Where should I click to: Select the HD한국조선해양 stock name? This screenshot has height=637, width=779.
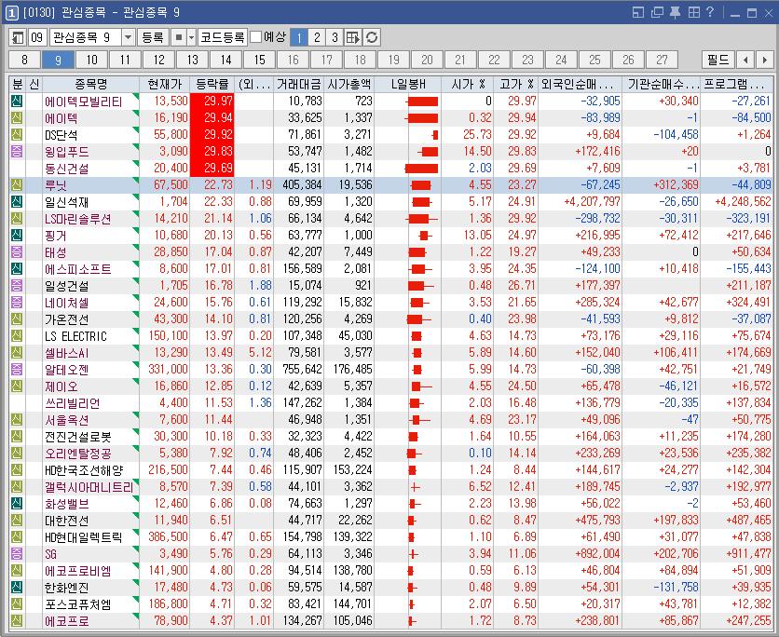point(84,470)
